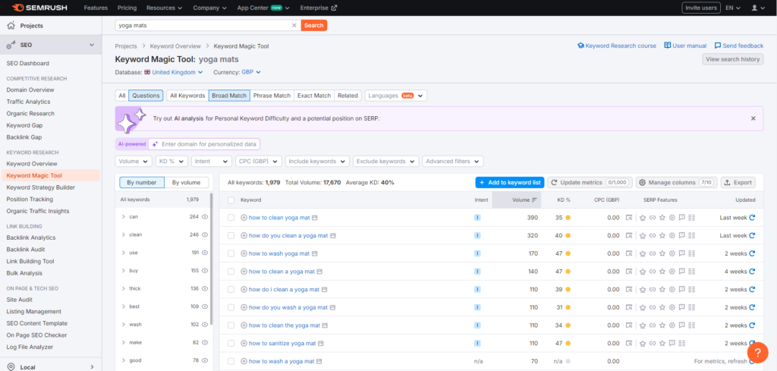Click the Manage columns gear icon
Viewport: 777px width, 371px height.
coord(642,183)
